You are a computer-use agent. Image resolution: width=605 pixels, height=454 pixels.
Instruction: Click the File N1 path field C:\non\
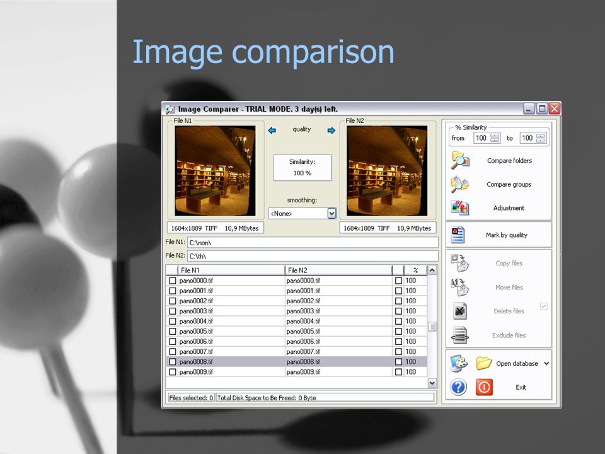click(x=313, y=242)
